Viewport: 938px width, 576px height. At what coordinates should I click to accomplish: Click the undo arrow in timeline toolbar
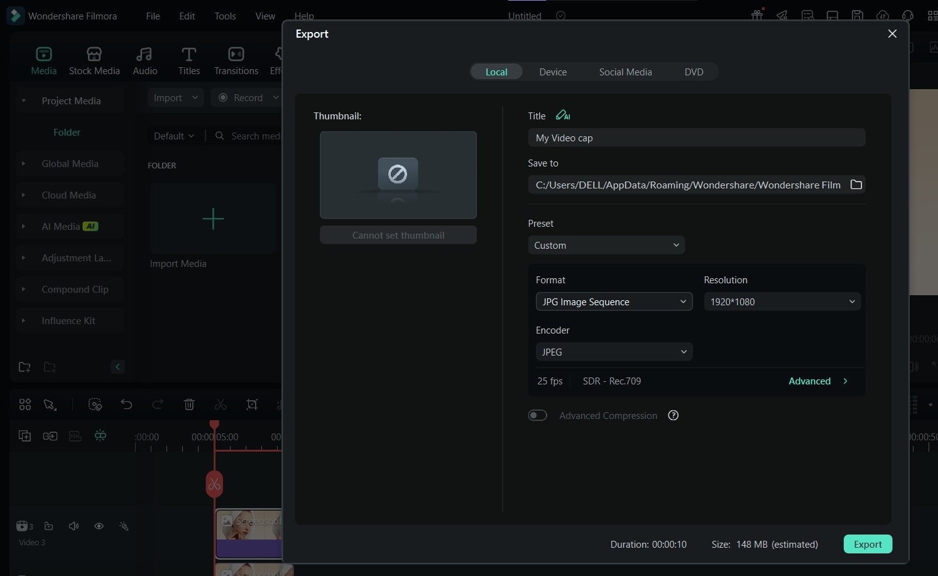click(126, 405)
